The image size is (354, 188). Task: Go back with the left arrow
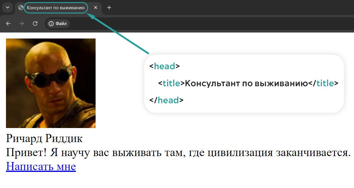8,24
